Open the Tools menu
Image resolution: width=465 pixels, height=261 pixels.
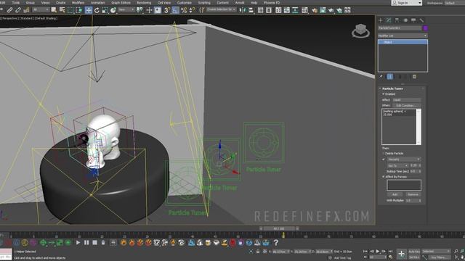(16, 3)
